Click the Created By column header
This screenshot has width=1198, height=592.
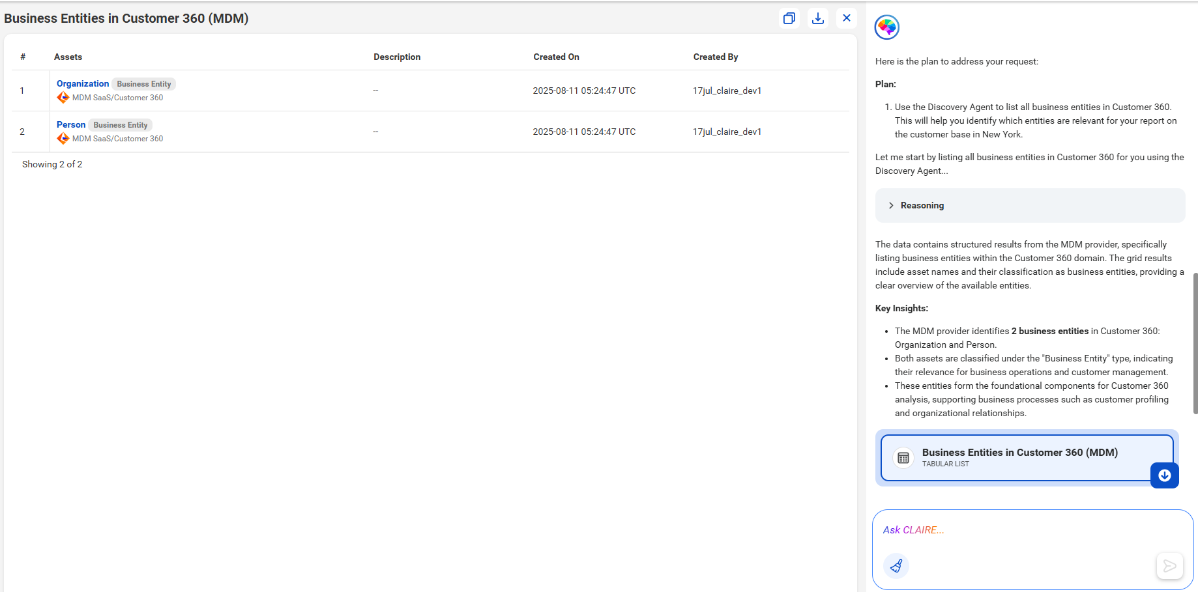tap(716, 57)
